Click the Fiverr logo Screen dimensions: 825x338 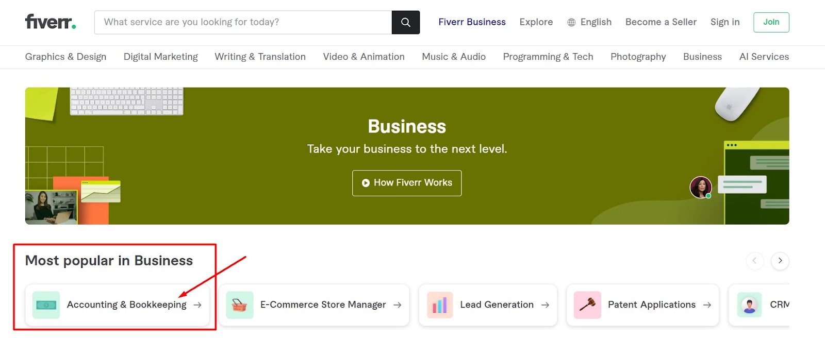tap(51, 22)
